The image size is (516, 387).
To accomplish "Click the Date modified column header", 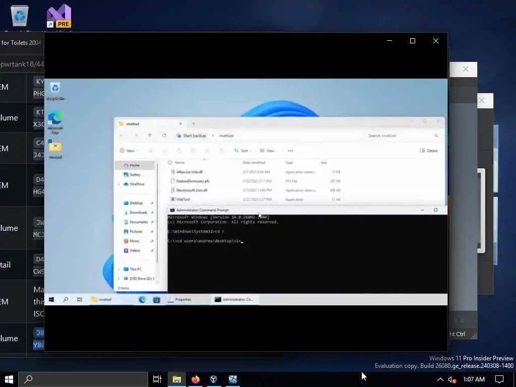I will pyautogui.click(x=254, y=163).
